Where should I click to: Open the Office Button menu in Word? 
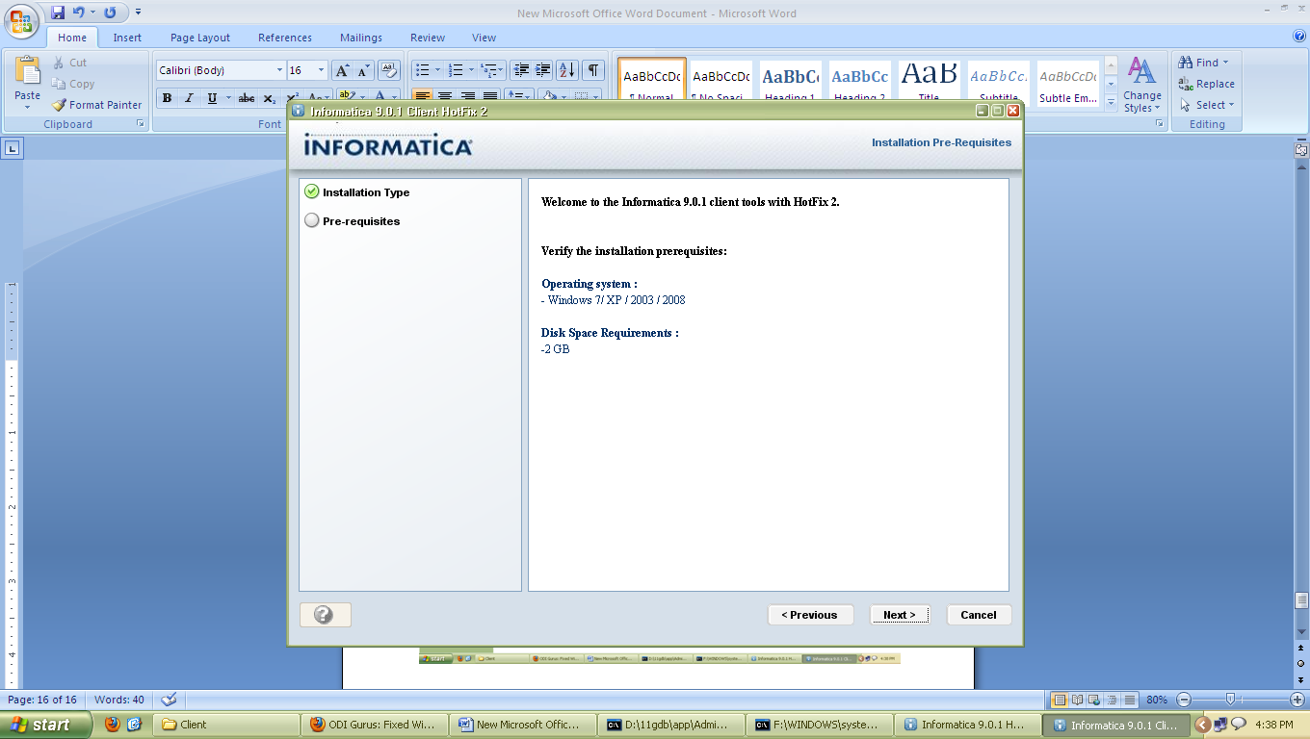click(21, 21)
